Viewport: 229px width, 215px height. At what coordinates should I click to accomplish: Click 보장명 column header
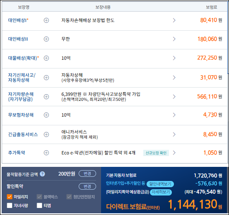[24, 7]
